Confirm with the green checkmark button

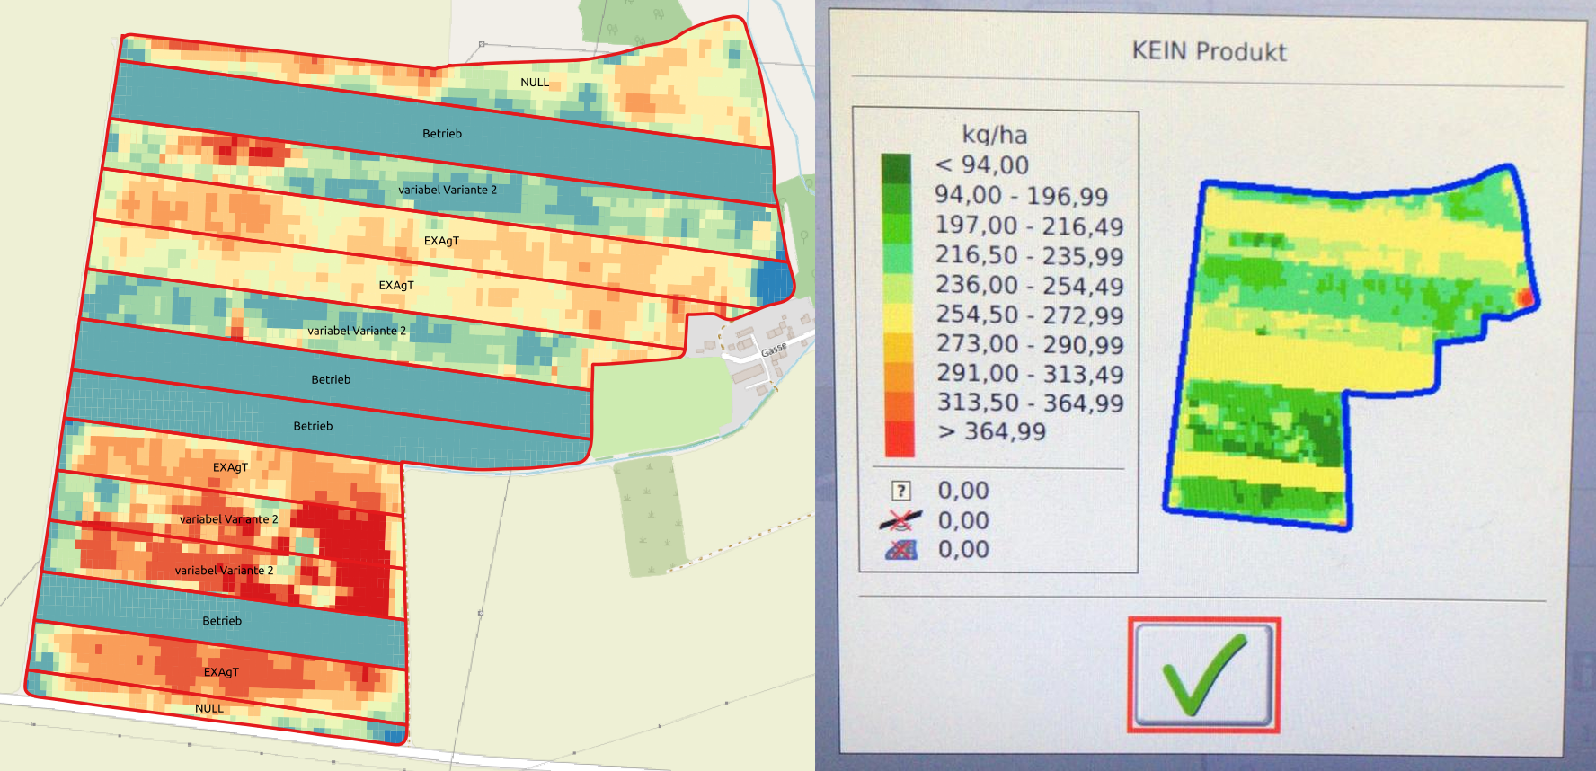(1203, 675)
